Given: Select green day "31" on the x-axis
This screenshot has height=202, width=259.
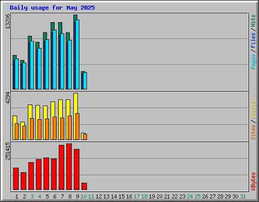Looking at the screenshot, I should click(243, 196).
